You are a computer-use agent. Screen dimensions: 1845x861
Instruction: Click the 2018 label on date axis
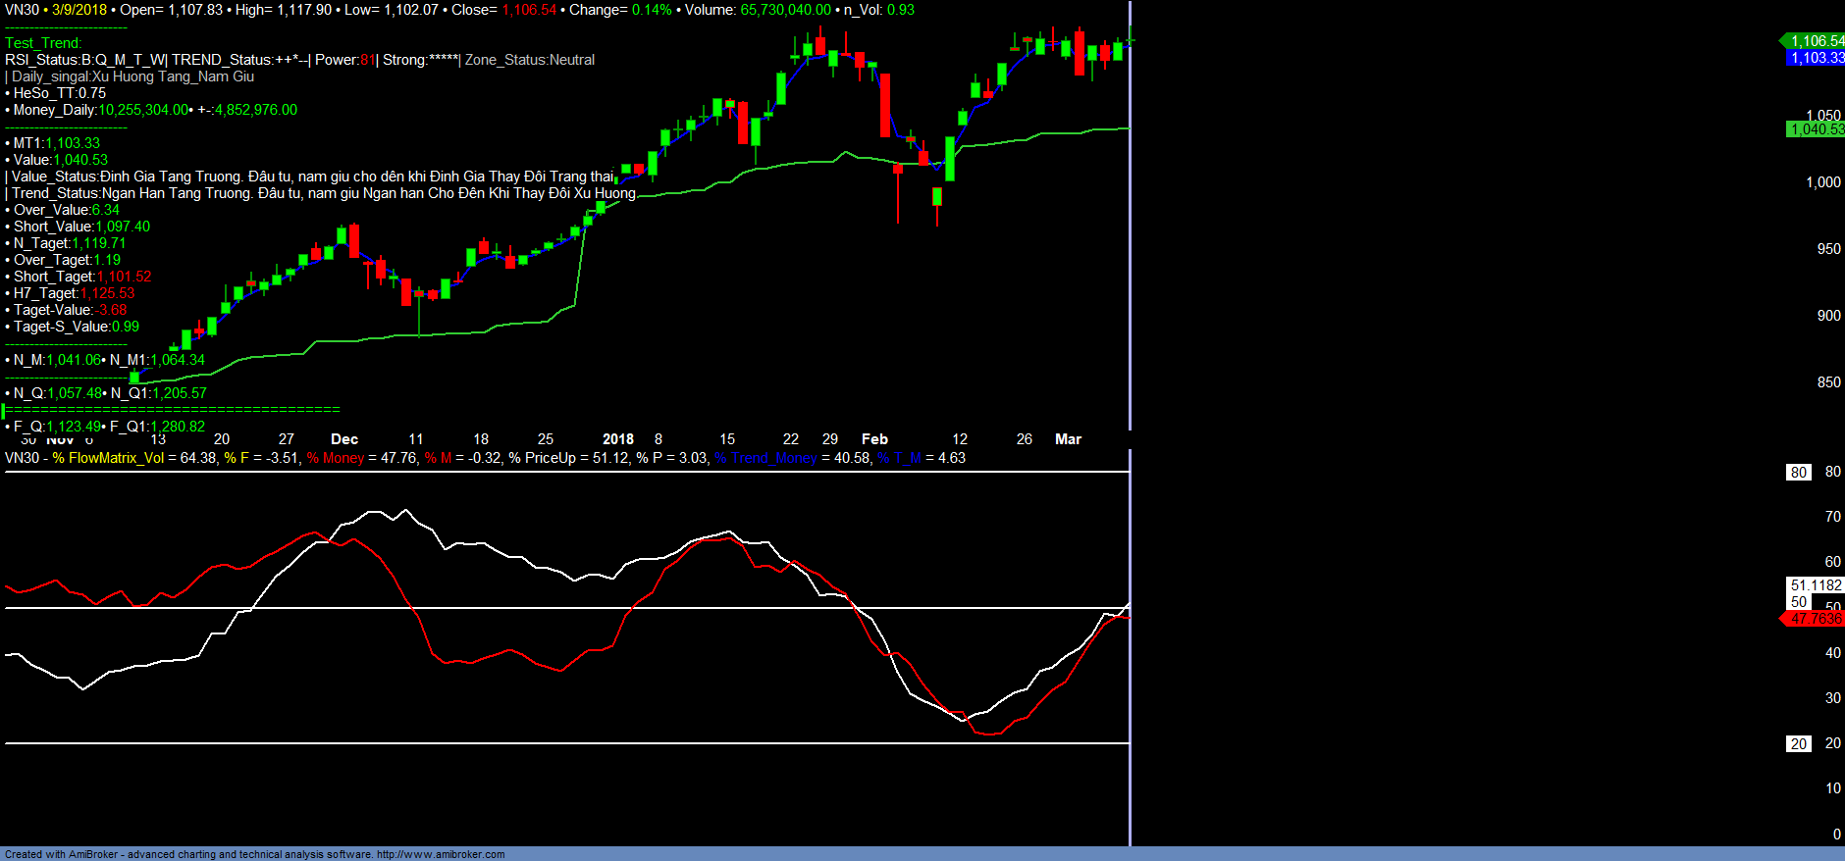tap(617, 439)
